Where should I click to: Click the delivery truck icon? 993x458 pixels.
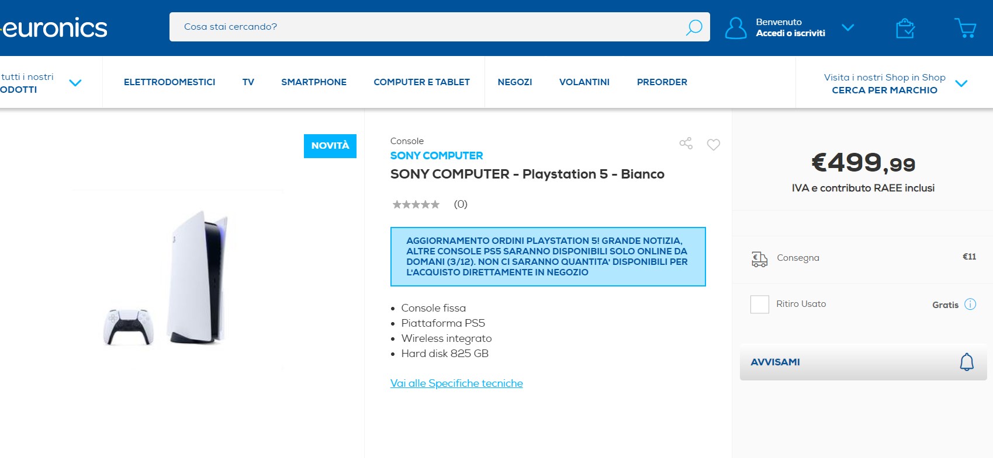tap(759, 258)
